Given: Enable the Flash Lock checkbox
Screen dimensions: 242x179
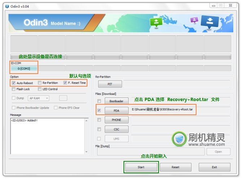Looking at the screenshot, I should (x=14, y=89).
